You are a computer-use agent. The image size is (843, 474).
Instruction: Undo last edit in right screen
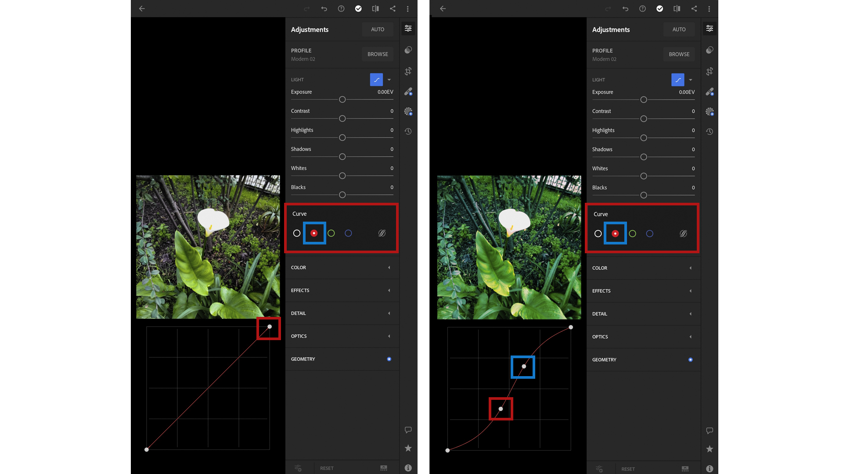click(x=625, y=9)
